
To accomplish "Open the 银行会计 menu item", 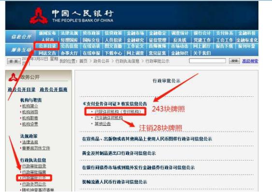I will click(x=202, y=33).
